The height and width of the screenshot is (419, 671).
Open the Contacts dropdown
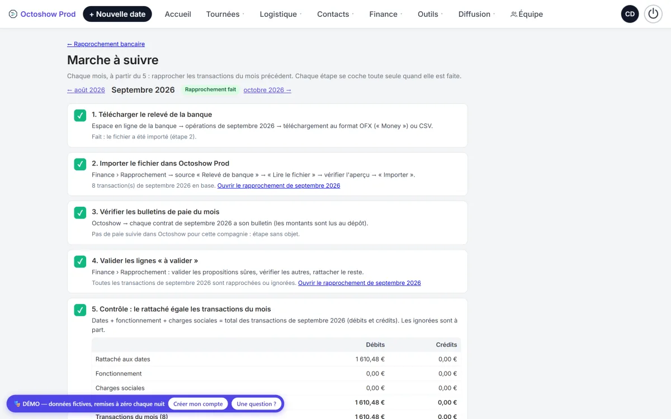[335, 14]
